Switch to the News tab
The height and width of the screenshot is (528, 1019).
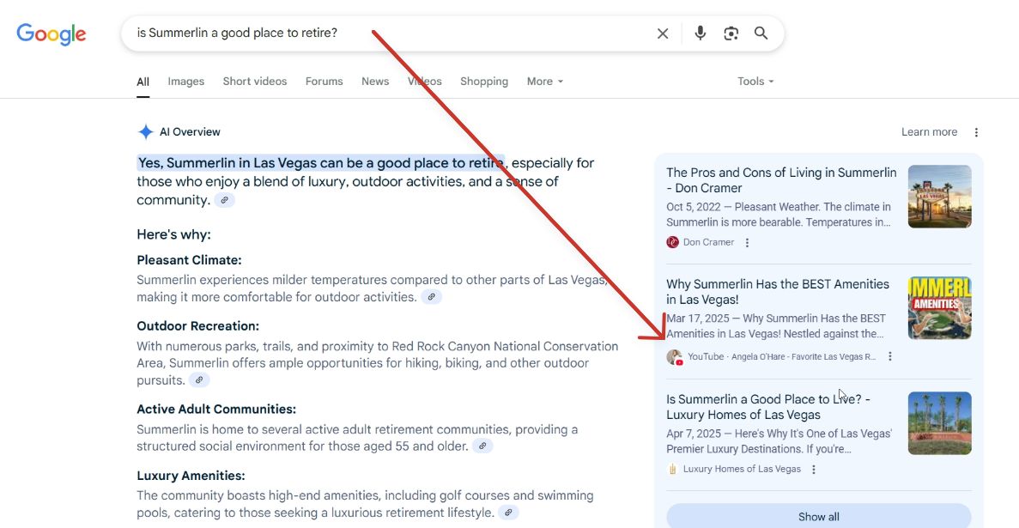pyautogui.click(x=375, y=82)
